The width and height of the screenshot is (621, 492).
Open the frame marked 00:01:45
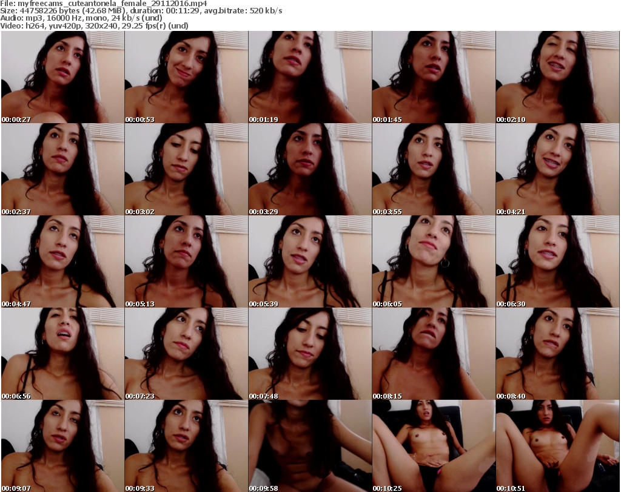434,77
